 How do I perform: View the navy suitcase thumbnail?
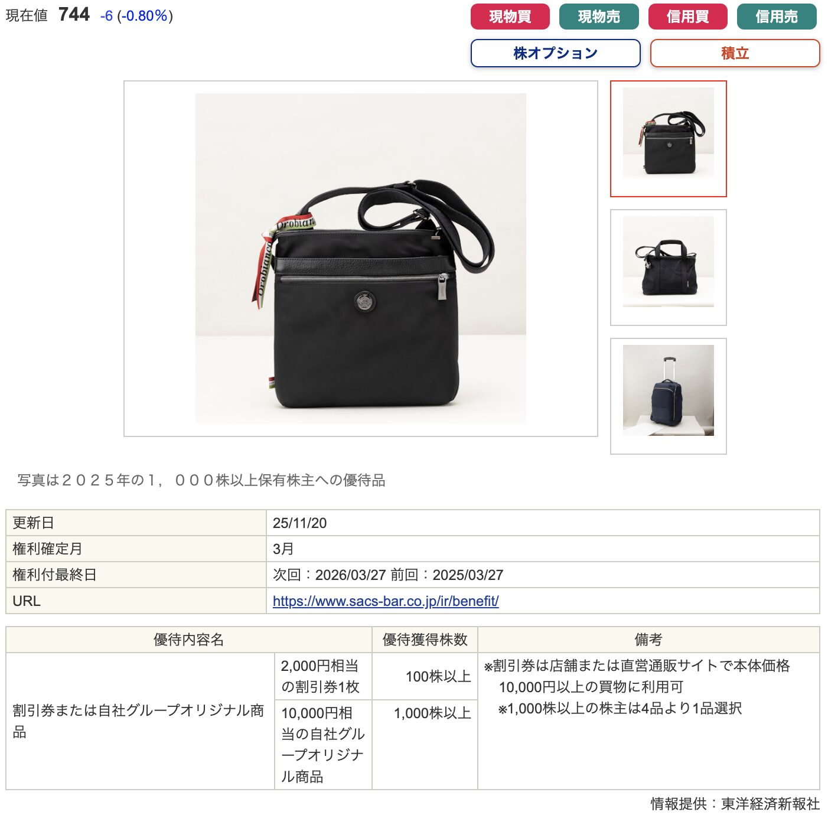tap(668, 396)
